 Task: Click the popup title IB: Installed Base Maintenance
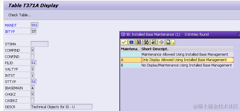(153, 35)
